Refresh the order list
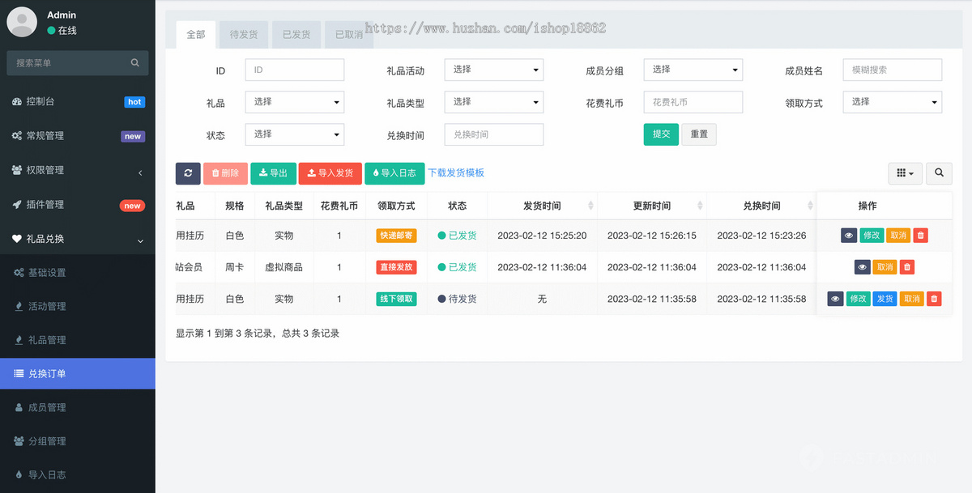Screen dimensions: 972x493 (188, 173)
